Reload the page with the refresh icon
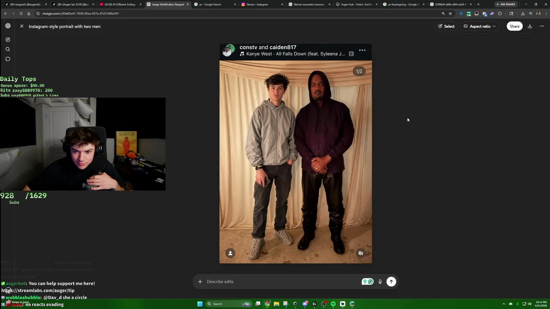The height and width of the screenshot is (309, 550). [21, 13]
